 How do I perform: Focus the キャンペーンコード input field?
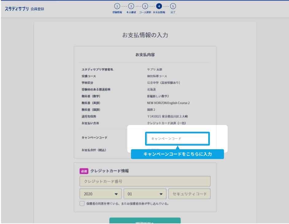[x=178, y=139]
